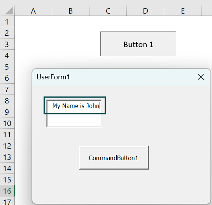Select row 12 header

[x=7, y=145]
